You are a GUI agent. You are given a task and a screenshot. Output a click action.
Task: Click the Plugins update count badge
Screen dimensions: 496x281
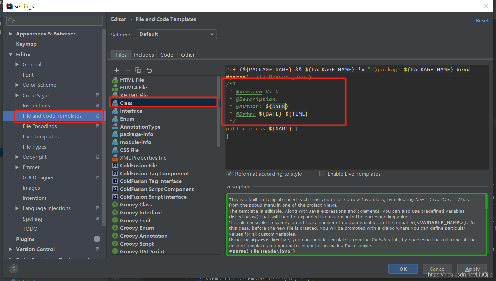[x=97, y=239]
